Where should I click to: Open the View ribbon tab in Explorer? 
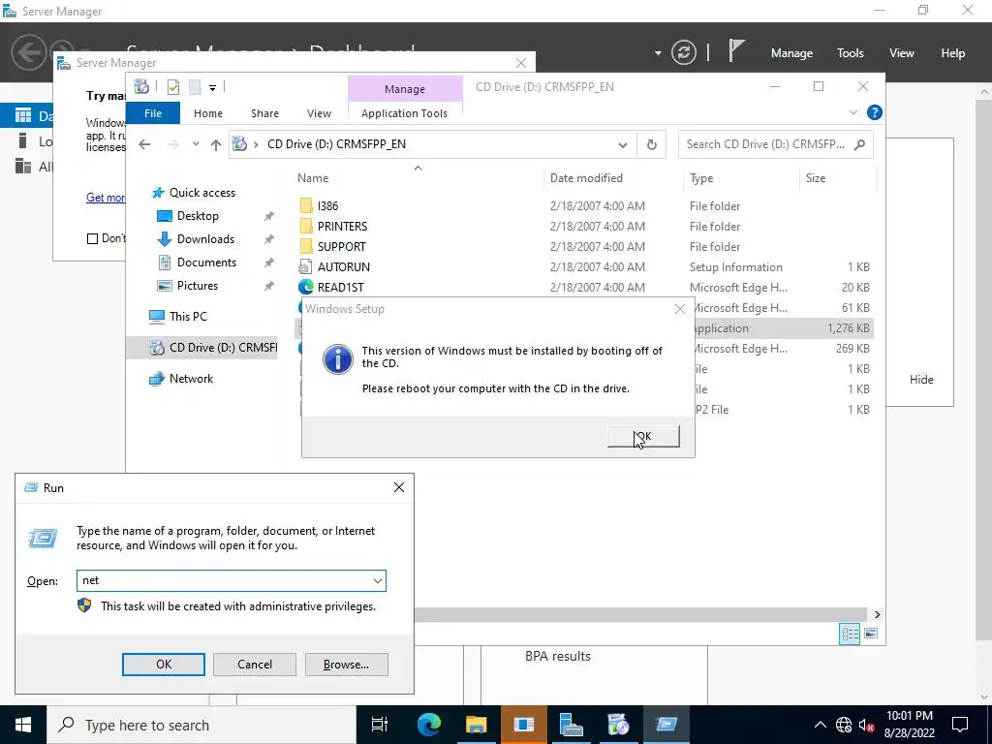pyautogui.click(x=319, y=113)
